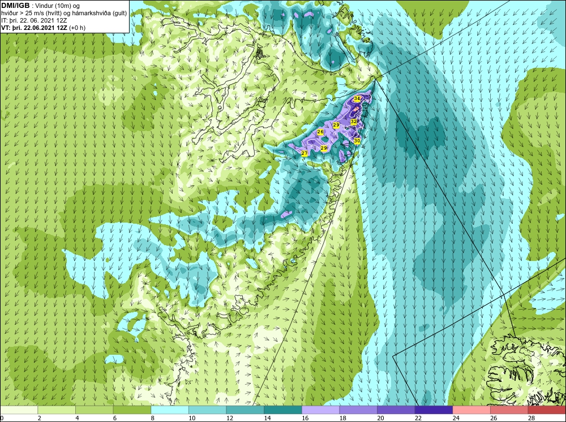Click the '26' scale label
This screenshot has width=566, height=422.
[x=494, y=418]
